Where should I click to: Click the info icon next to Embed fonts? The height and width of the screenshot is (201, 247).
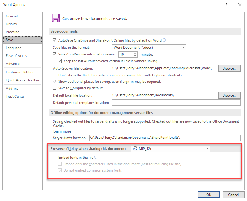click(x=96, y=157)
